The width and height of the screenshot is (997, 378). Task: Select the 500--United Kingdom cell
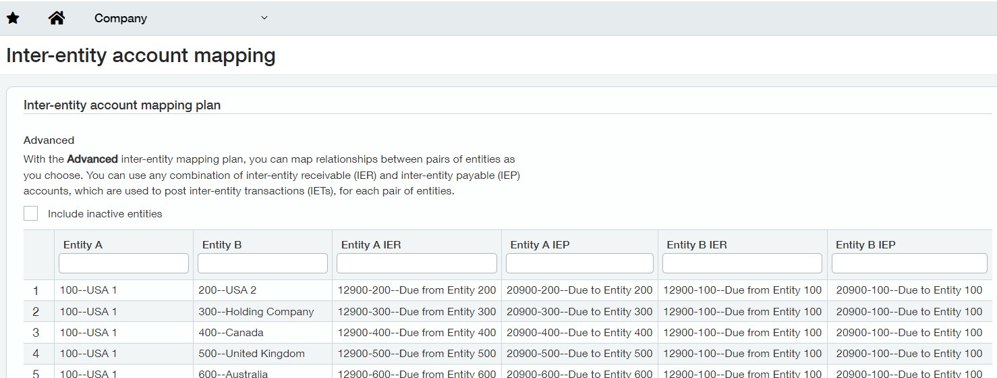[x=252, y=354]
